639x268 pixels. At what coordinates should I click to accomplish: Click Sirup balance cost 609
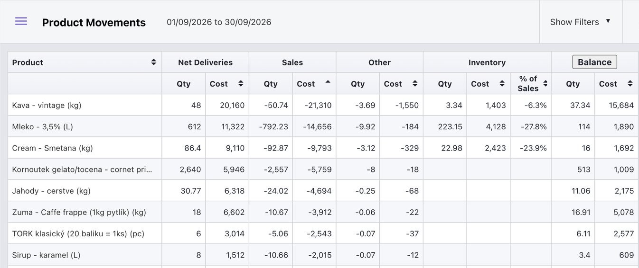point(627,255)
